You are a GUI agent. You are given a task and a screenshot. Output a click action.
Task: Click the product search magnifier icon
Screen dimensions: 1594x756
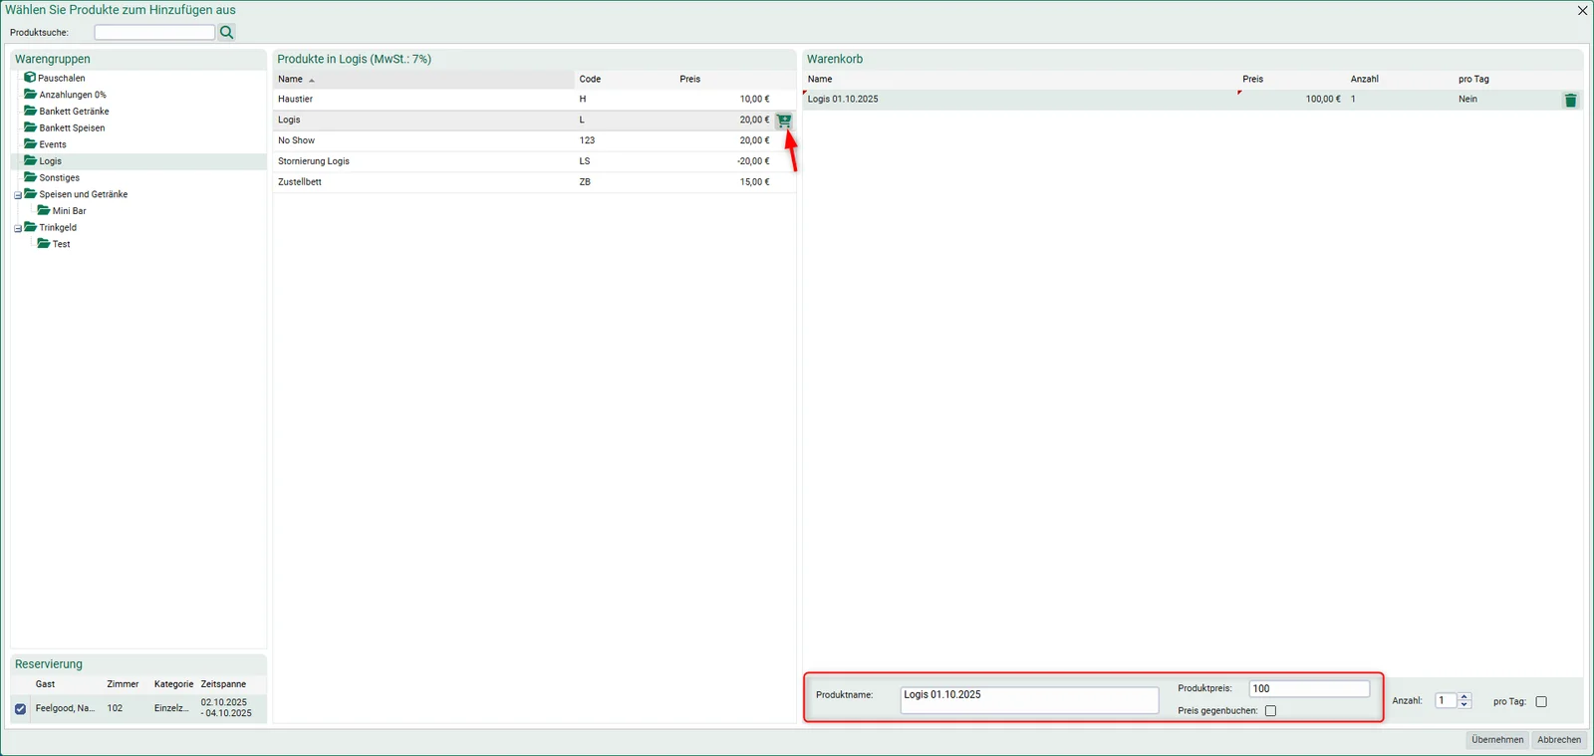click(x=226, y=33)
